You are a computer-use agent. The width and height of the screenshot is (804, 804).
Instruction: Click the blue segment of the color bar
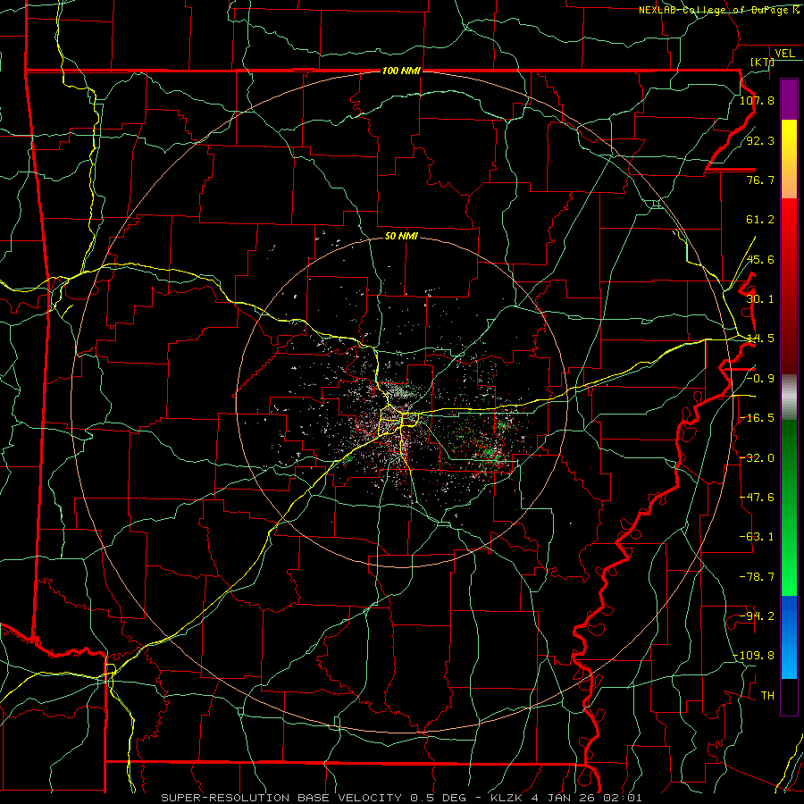pyautogui.click(x=789, y=637)
